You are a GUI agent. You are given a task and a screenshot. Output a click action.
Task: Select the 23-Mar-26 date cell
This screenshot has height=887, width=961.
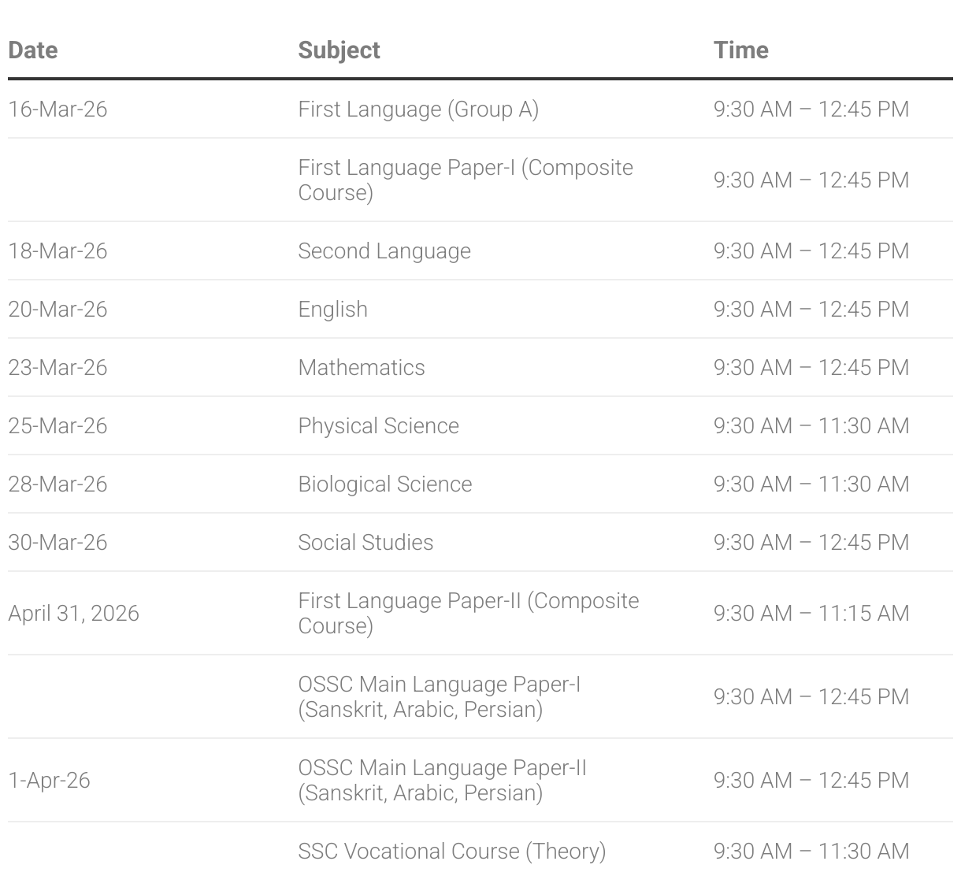pyautogui.click(x=58, y=367)
